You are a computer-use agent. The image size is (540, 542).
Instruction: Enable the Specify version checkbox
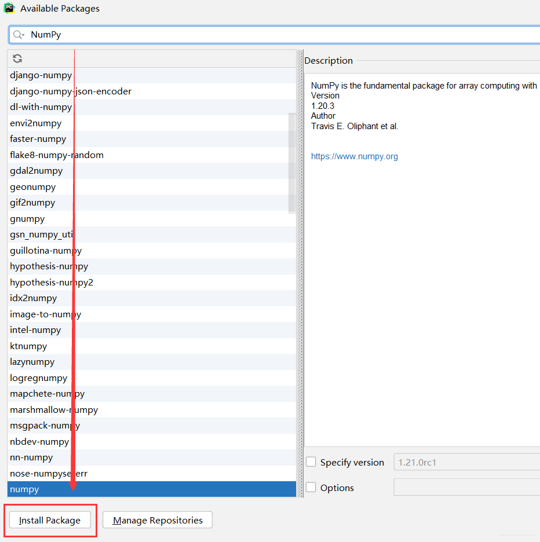(x=311, y=462)
